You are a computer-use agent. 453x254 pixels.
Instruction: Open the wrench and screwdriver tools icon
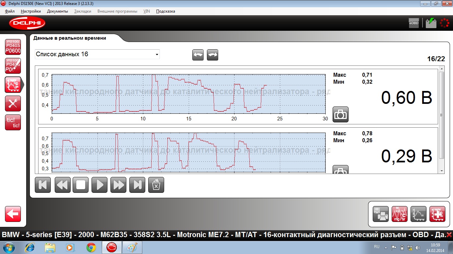(x=13, y=104)
